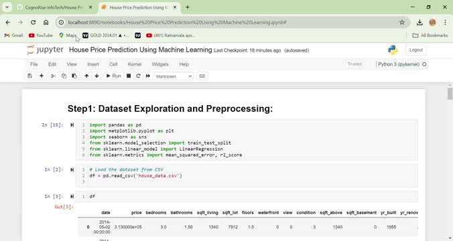
Task: Open the command palette keyboard icon
Action: [202, 76]
